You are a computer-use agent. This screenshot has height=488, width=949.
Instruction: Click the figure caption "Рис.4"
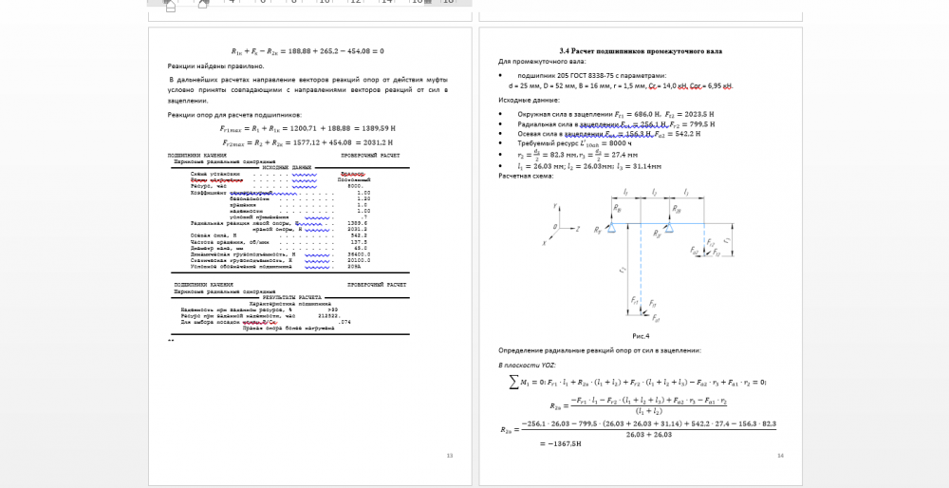click(x=641, y=335)
